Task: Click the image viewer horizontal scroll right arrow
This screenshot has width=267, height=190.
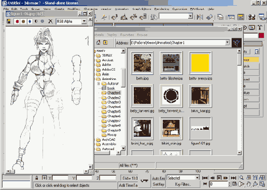Action: 86,171
